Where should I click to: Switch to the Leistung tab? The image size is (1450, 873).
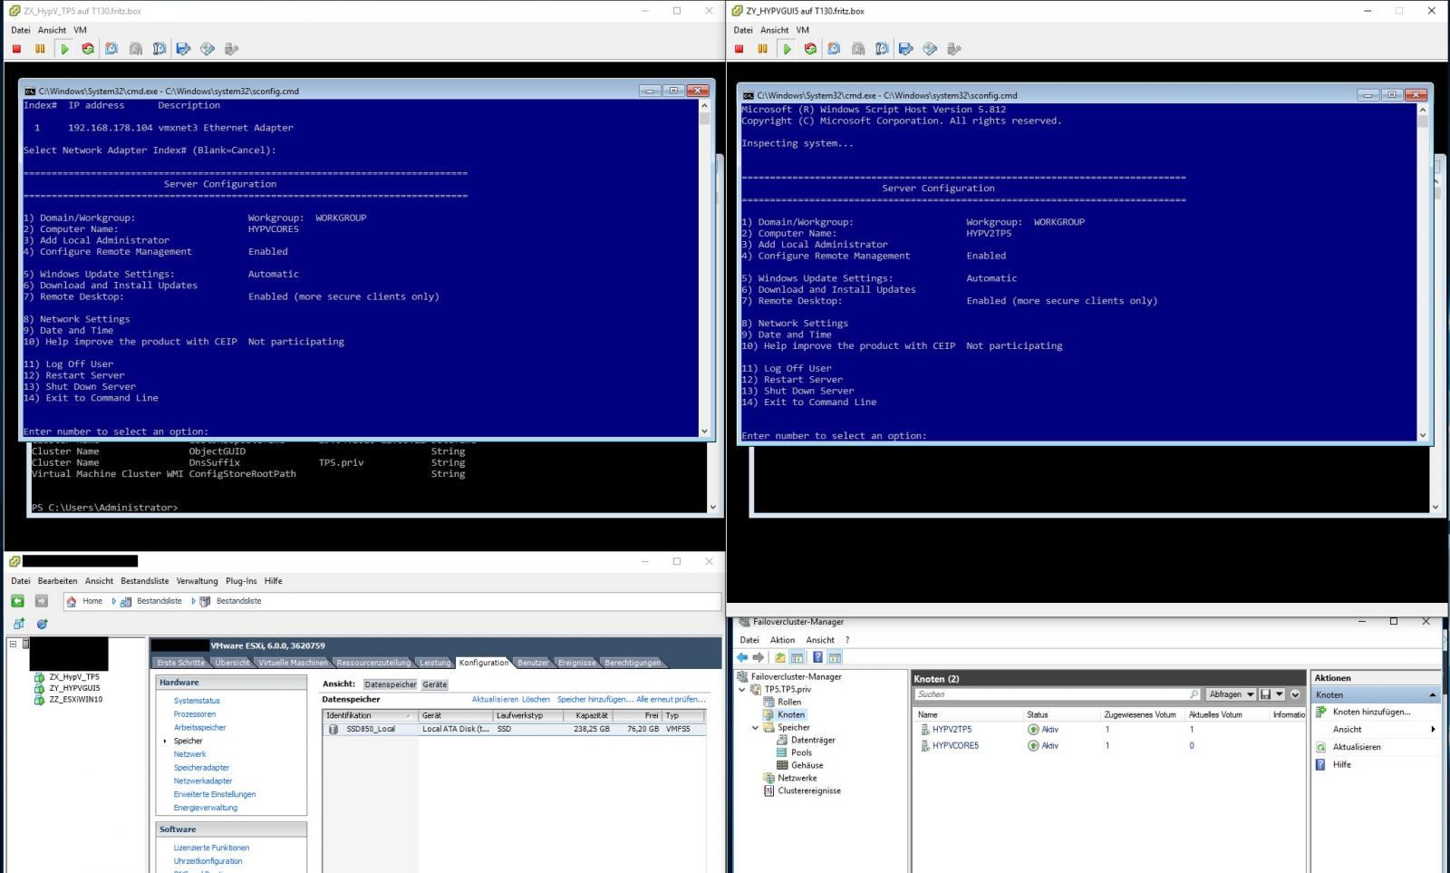(435, 663)
